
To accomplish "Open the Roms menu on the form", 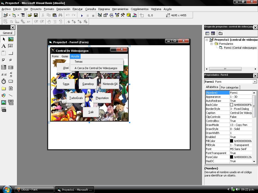I will [x=55, y=56].
